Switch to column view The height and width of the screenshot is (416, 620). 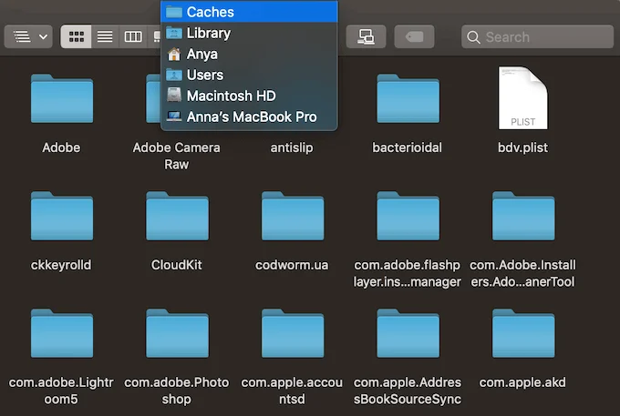click(x=133, y=36)
